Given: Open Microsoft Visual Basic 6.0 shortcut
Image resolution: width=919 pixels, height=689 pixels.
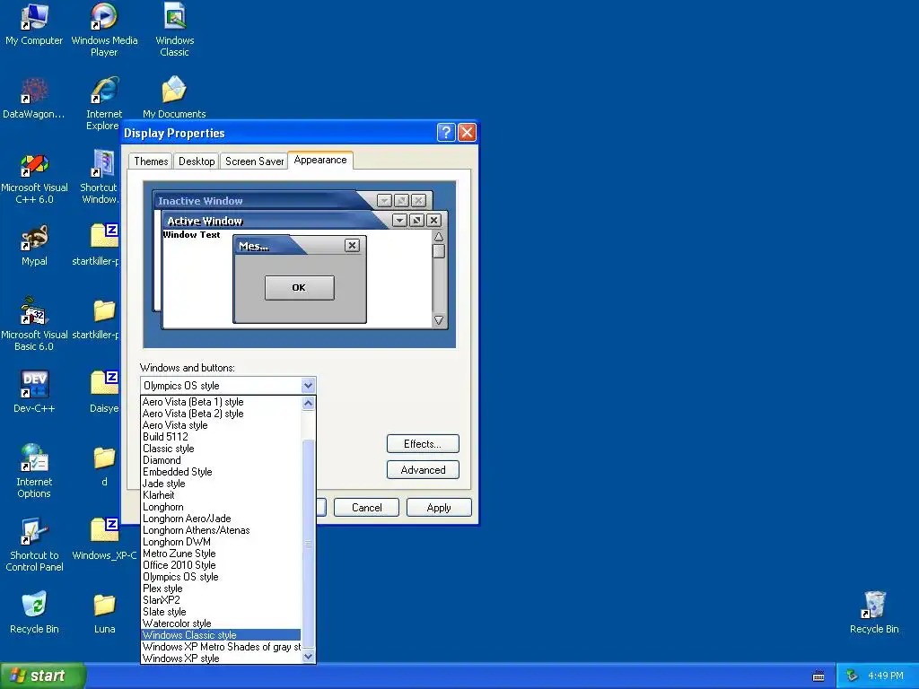Looking at the screenshot, I should [34, 325].
